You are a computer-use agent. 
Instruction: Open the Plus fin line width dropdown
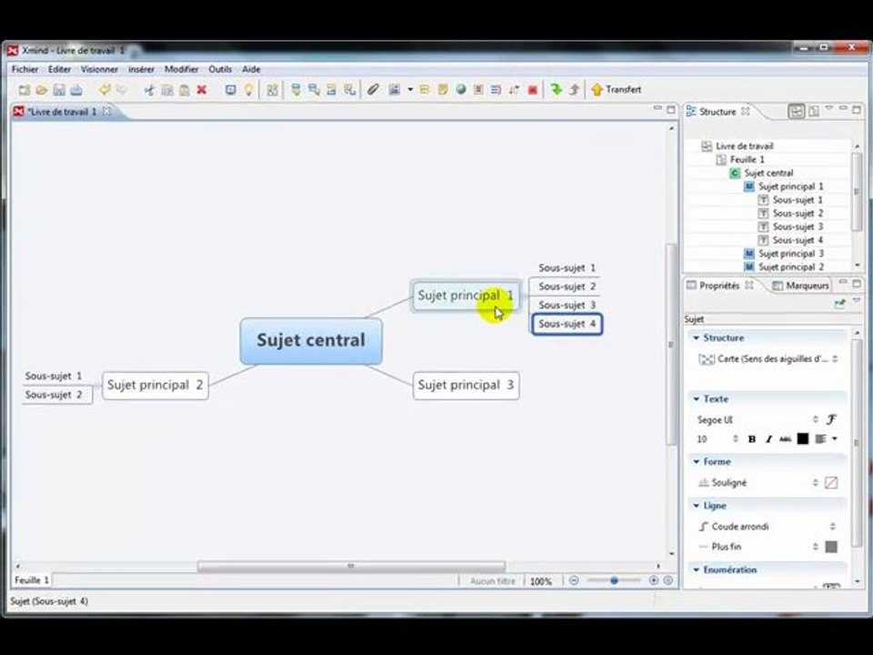point(758,547)
